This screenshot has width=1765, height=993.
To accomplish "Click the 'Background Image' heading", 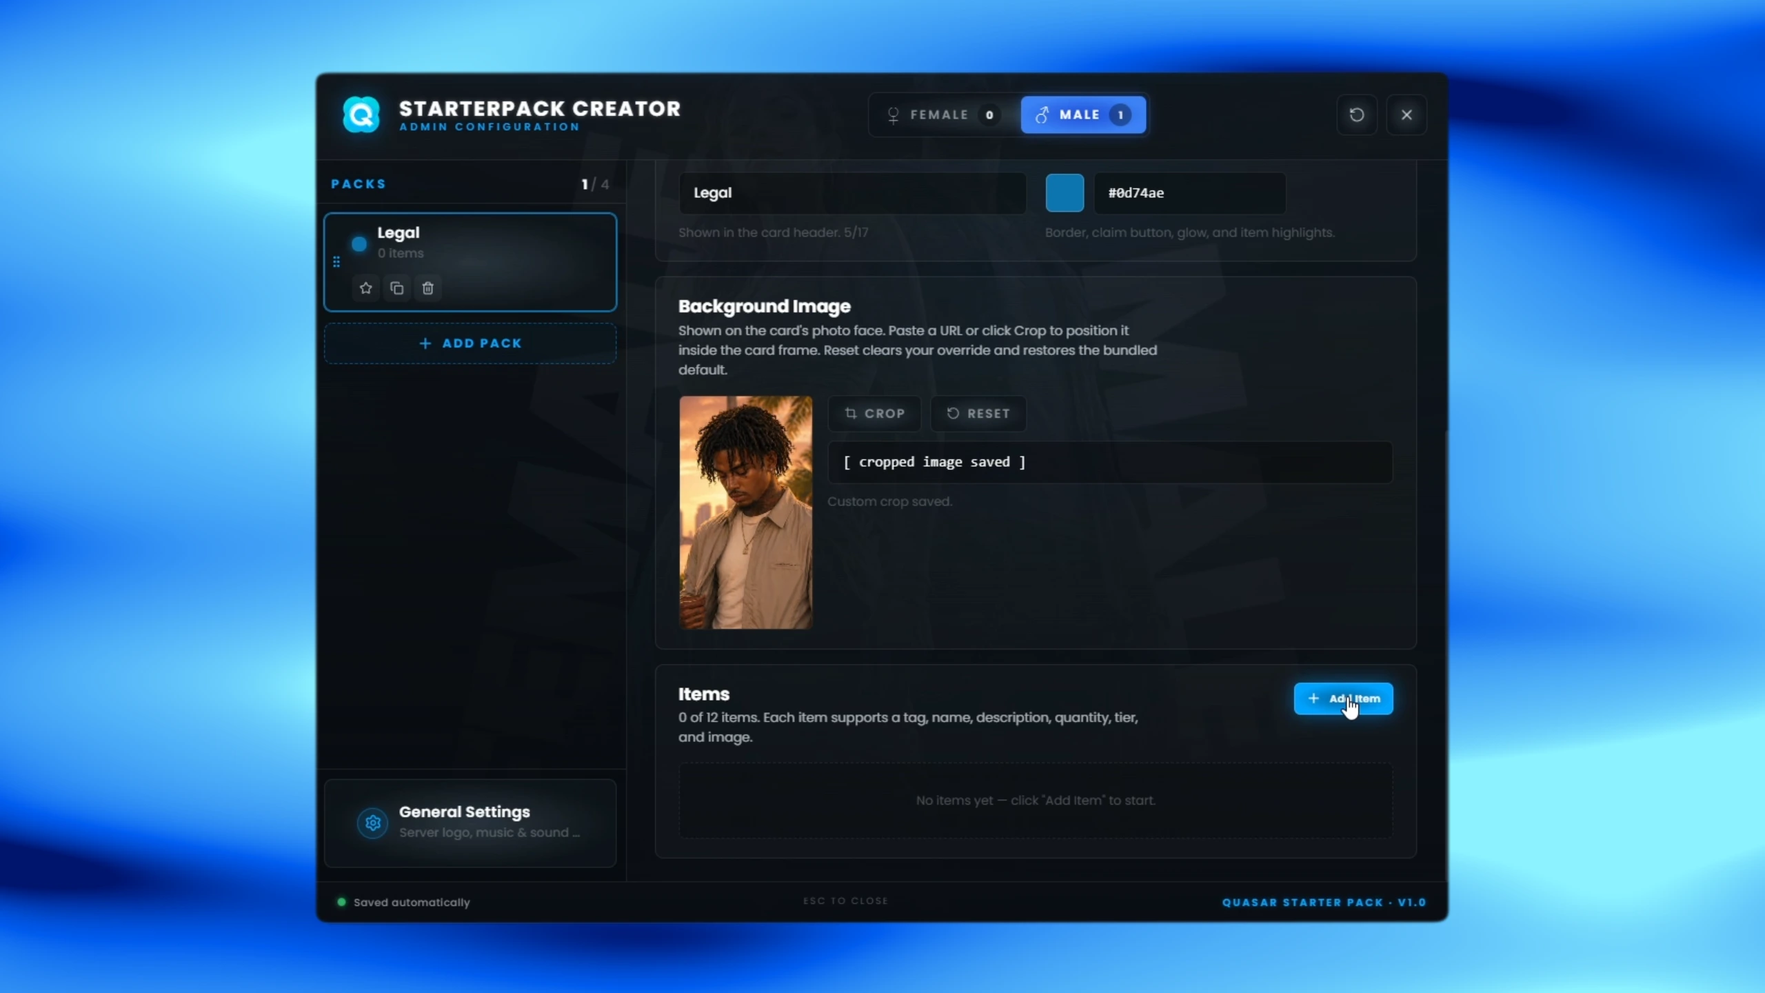I will click(764, 306).
